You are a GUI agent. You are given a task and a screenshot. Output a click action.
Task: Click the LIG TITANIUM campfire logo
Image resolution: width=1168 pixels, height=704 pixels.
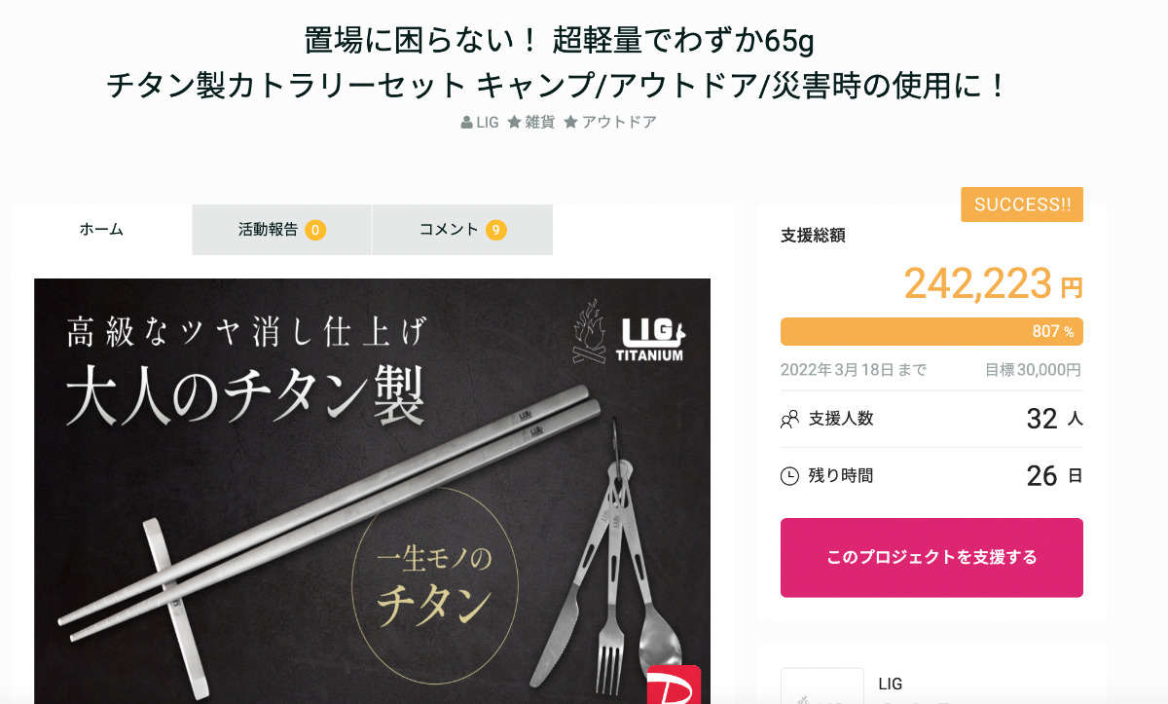pyautogui.click(x=628, y=331)
